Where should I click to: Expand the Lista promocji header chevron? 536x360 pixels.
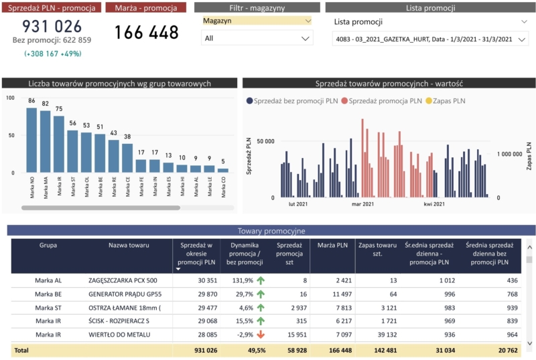523,22
